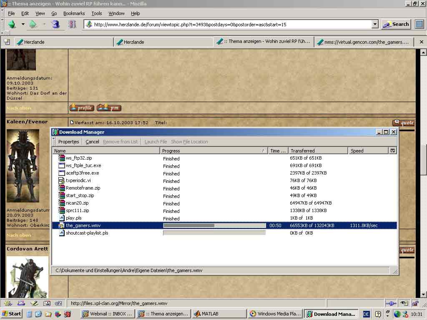Open the Bookmarks menu
The image size is (427, 320).
click(74, 13)
